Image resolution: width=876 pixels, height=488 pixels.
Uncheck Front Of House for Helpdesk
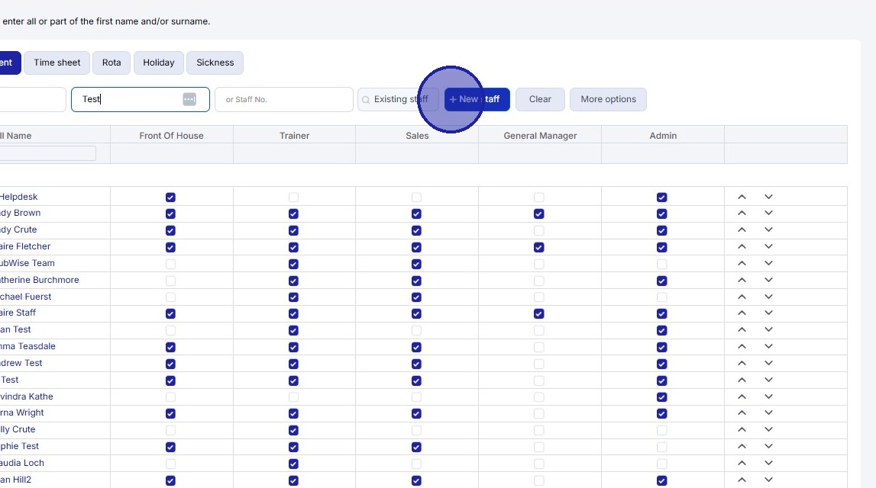tap(170, 197)
